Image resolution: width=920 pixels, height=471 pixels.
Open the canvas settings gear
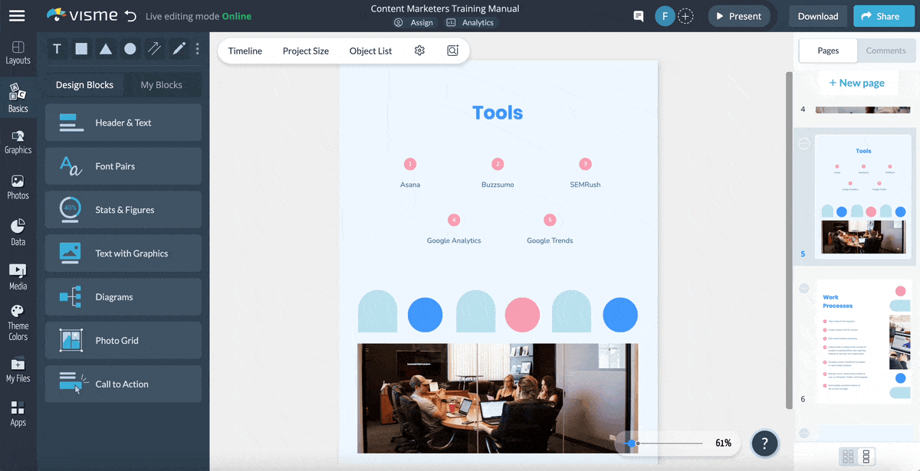pos(419,51)
